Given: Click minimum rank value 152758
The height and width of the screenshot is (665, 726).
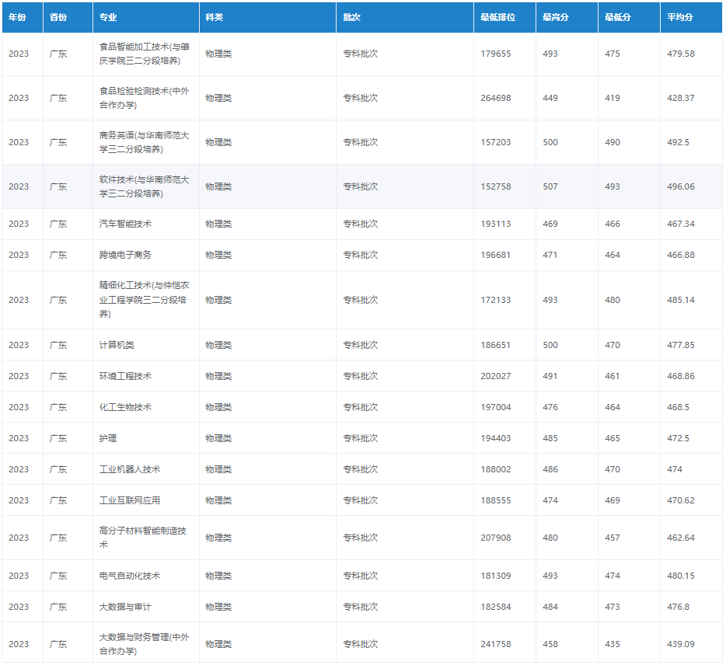Looking at the screenshot, I should point(495,186).
